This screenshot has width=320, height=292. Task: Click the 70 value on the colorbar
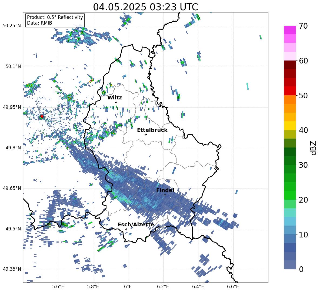tap(303, 26)
